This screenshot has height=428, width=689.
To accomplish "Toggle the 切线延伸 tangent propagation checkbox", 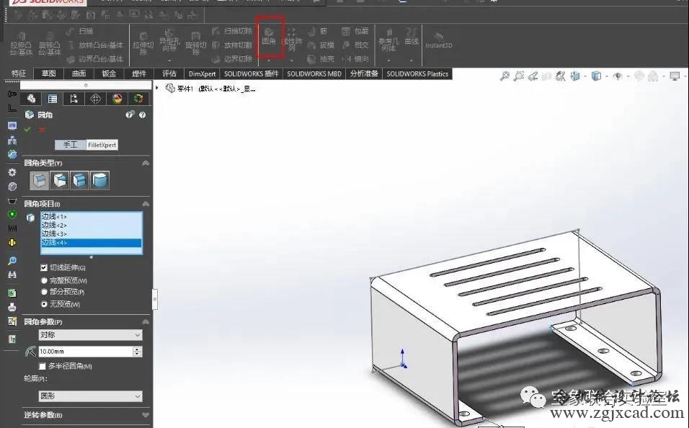I will [x=43, y=267].
